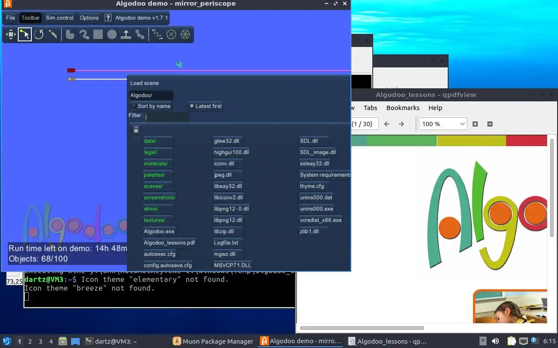Click the show desktop taskbar icon
The height and width of the screenshot is (348, 558).
pyautogui.click(x=75, y=341)
